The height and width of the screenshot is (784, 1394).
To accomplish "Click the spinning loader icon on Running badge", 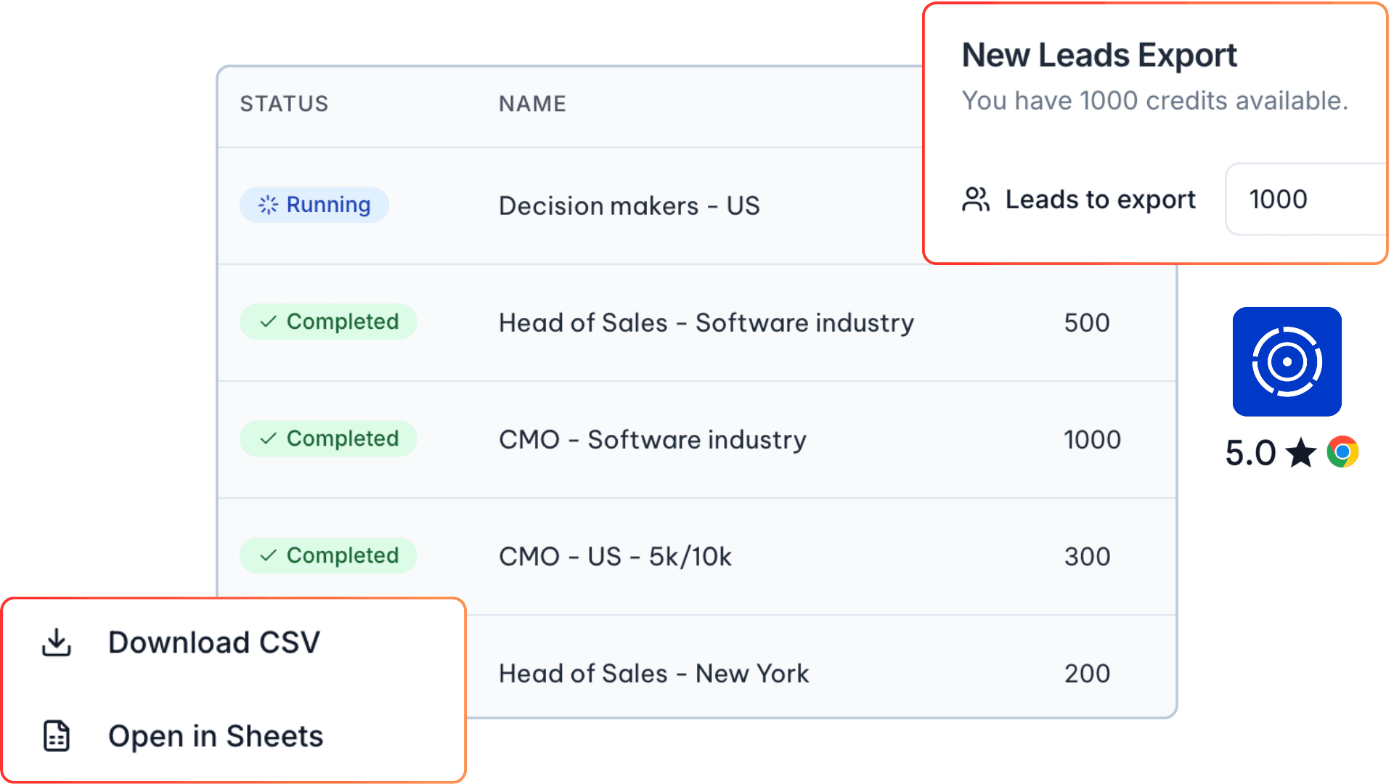I will coord(269,205).
